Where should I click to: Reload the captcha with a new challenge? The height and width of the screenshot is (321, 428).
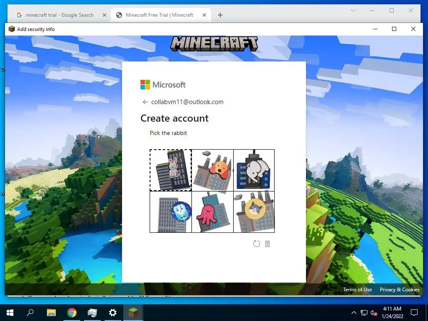pyautogui.click(x=257, y=244)
